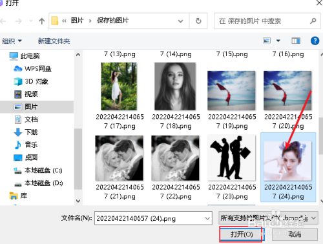Click the folder icon in address bar
The image size is (323, 244).
click(55, 21)
